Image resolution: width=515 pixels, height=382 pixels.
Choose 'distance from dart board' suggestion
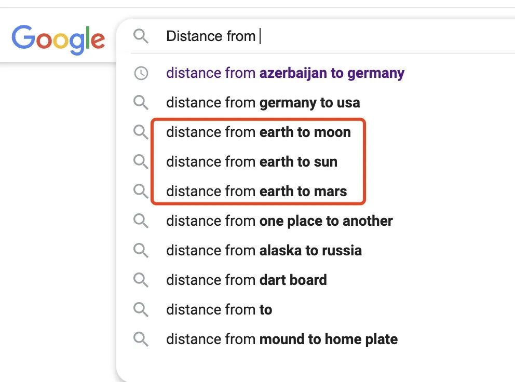click(247, 280)
